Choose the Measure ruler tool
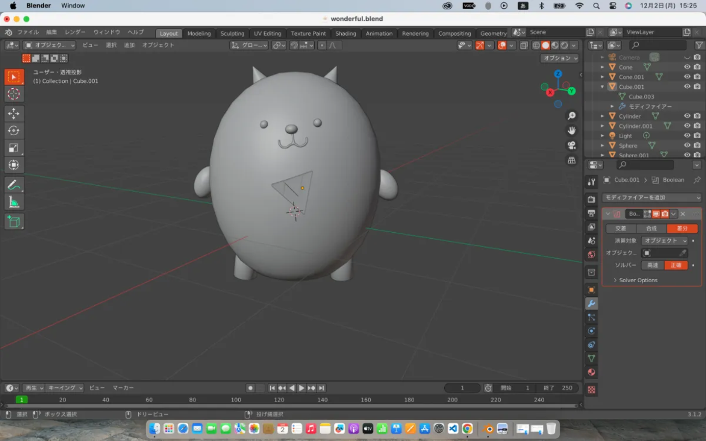 14,202
